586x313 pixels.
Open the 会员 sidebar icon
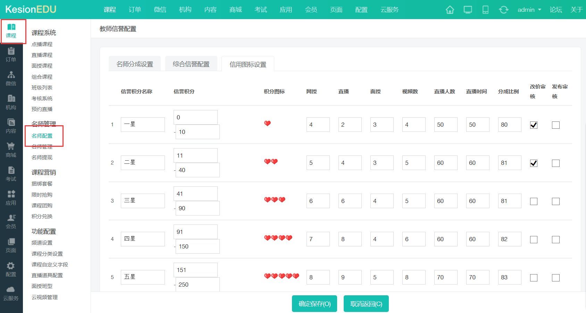(11, 221)
